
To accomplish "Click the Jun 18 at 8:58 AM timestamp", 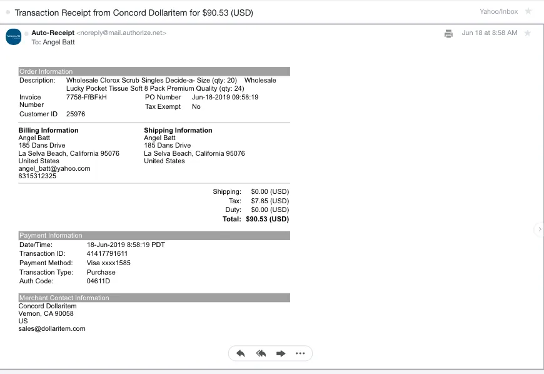I will click(489, 33).
